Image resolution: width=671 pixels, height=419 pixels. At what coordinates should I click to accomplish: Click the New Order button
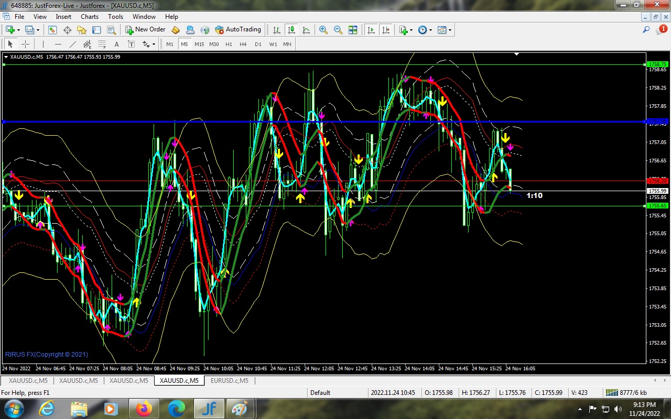point(145,30)
